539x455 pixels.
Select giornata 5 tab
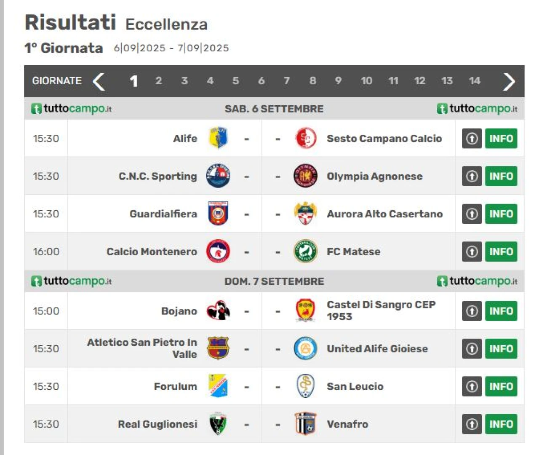[x=235, y=81]
